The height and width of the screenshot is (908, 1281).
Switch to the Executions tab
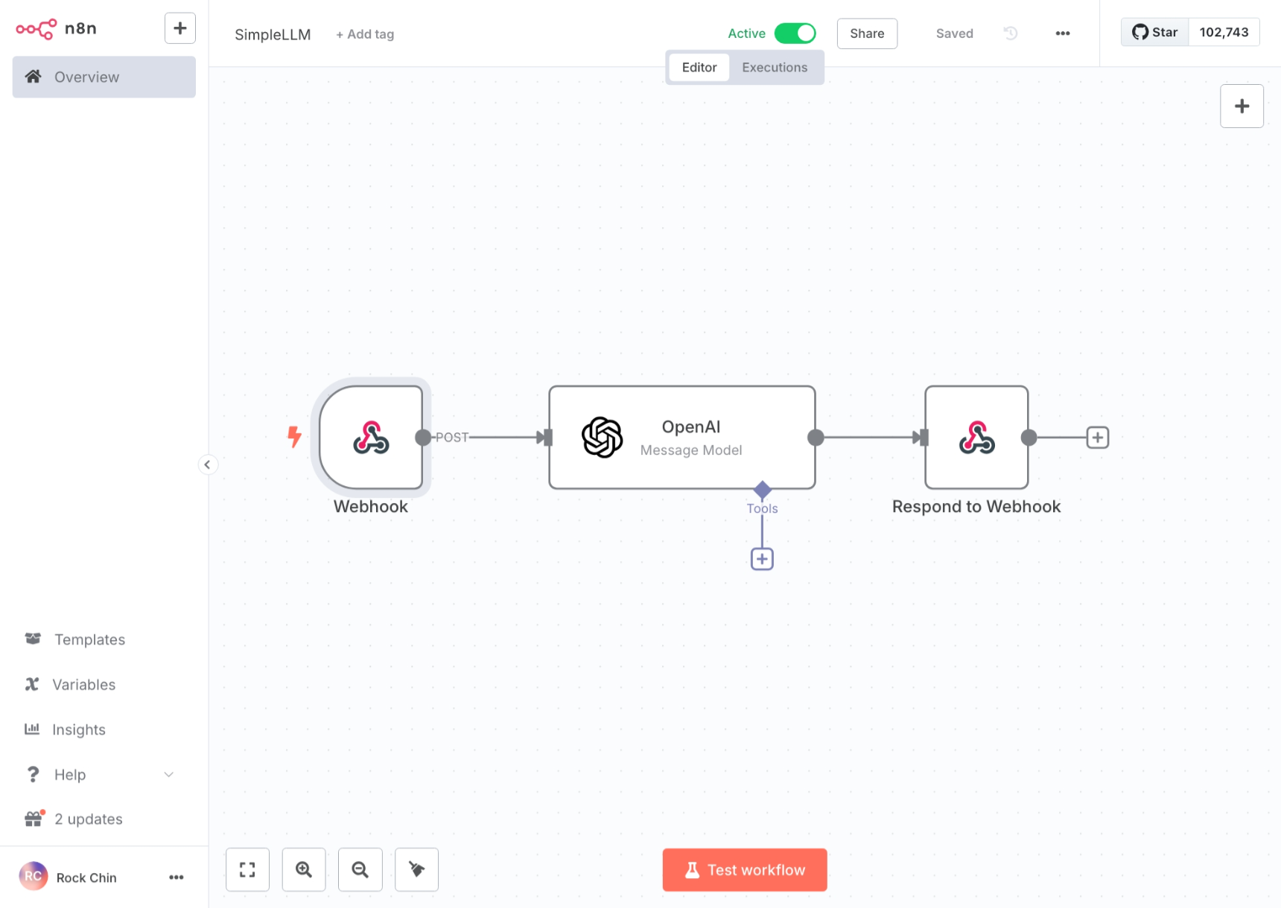click(775, 68)
